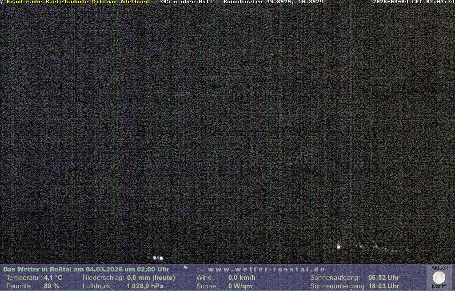
Task: Click the moon icon under Aktuell
Action: 439,278
